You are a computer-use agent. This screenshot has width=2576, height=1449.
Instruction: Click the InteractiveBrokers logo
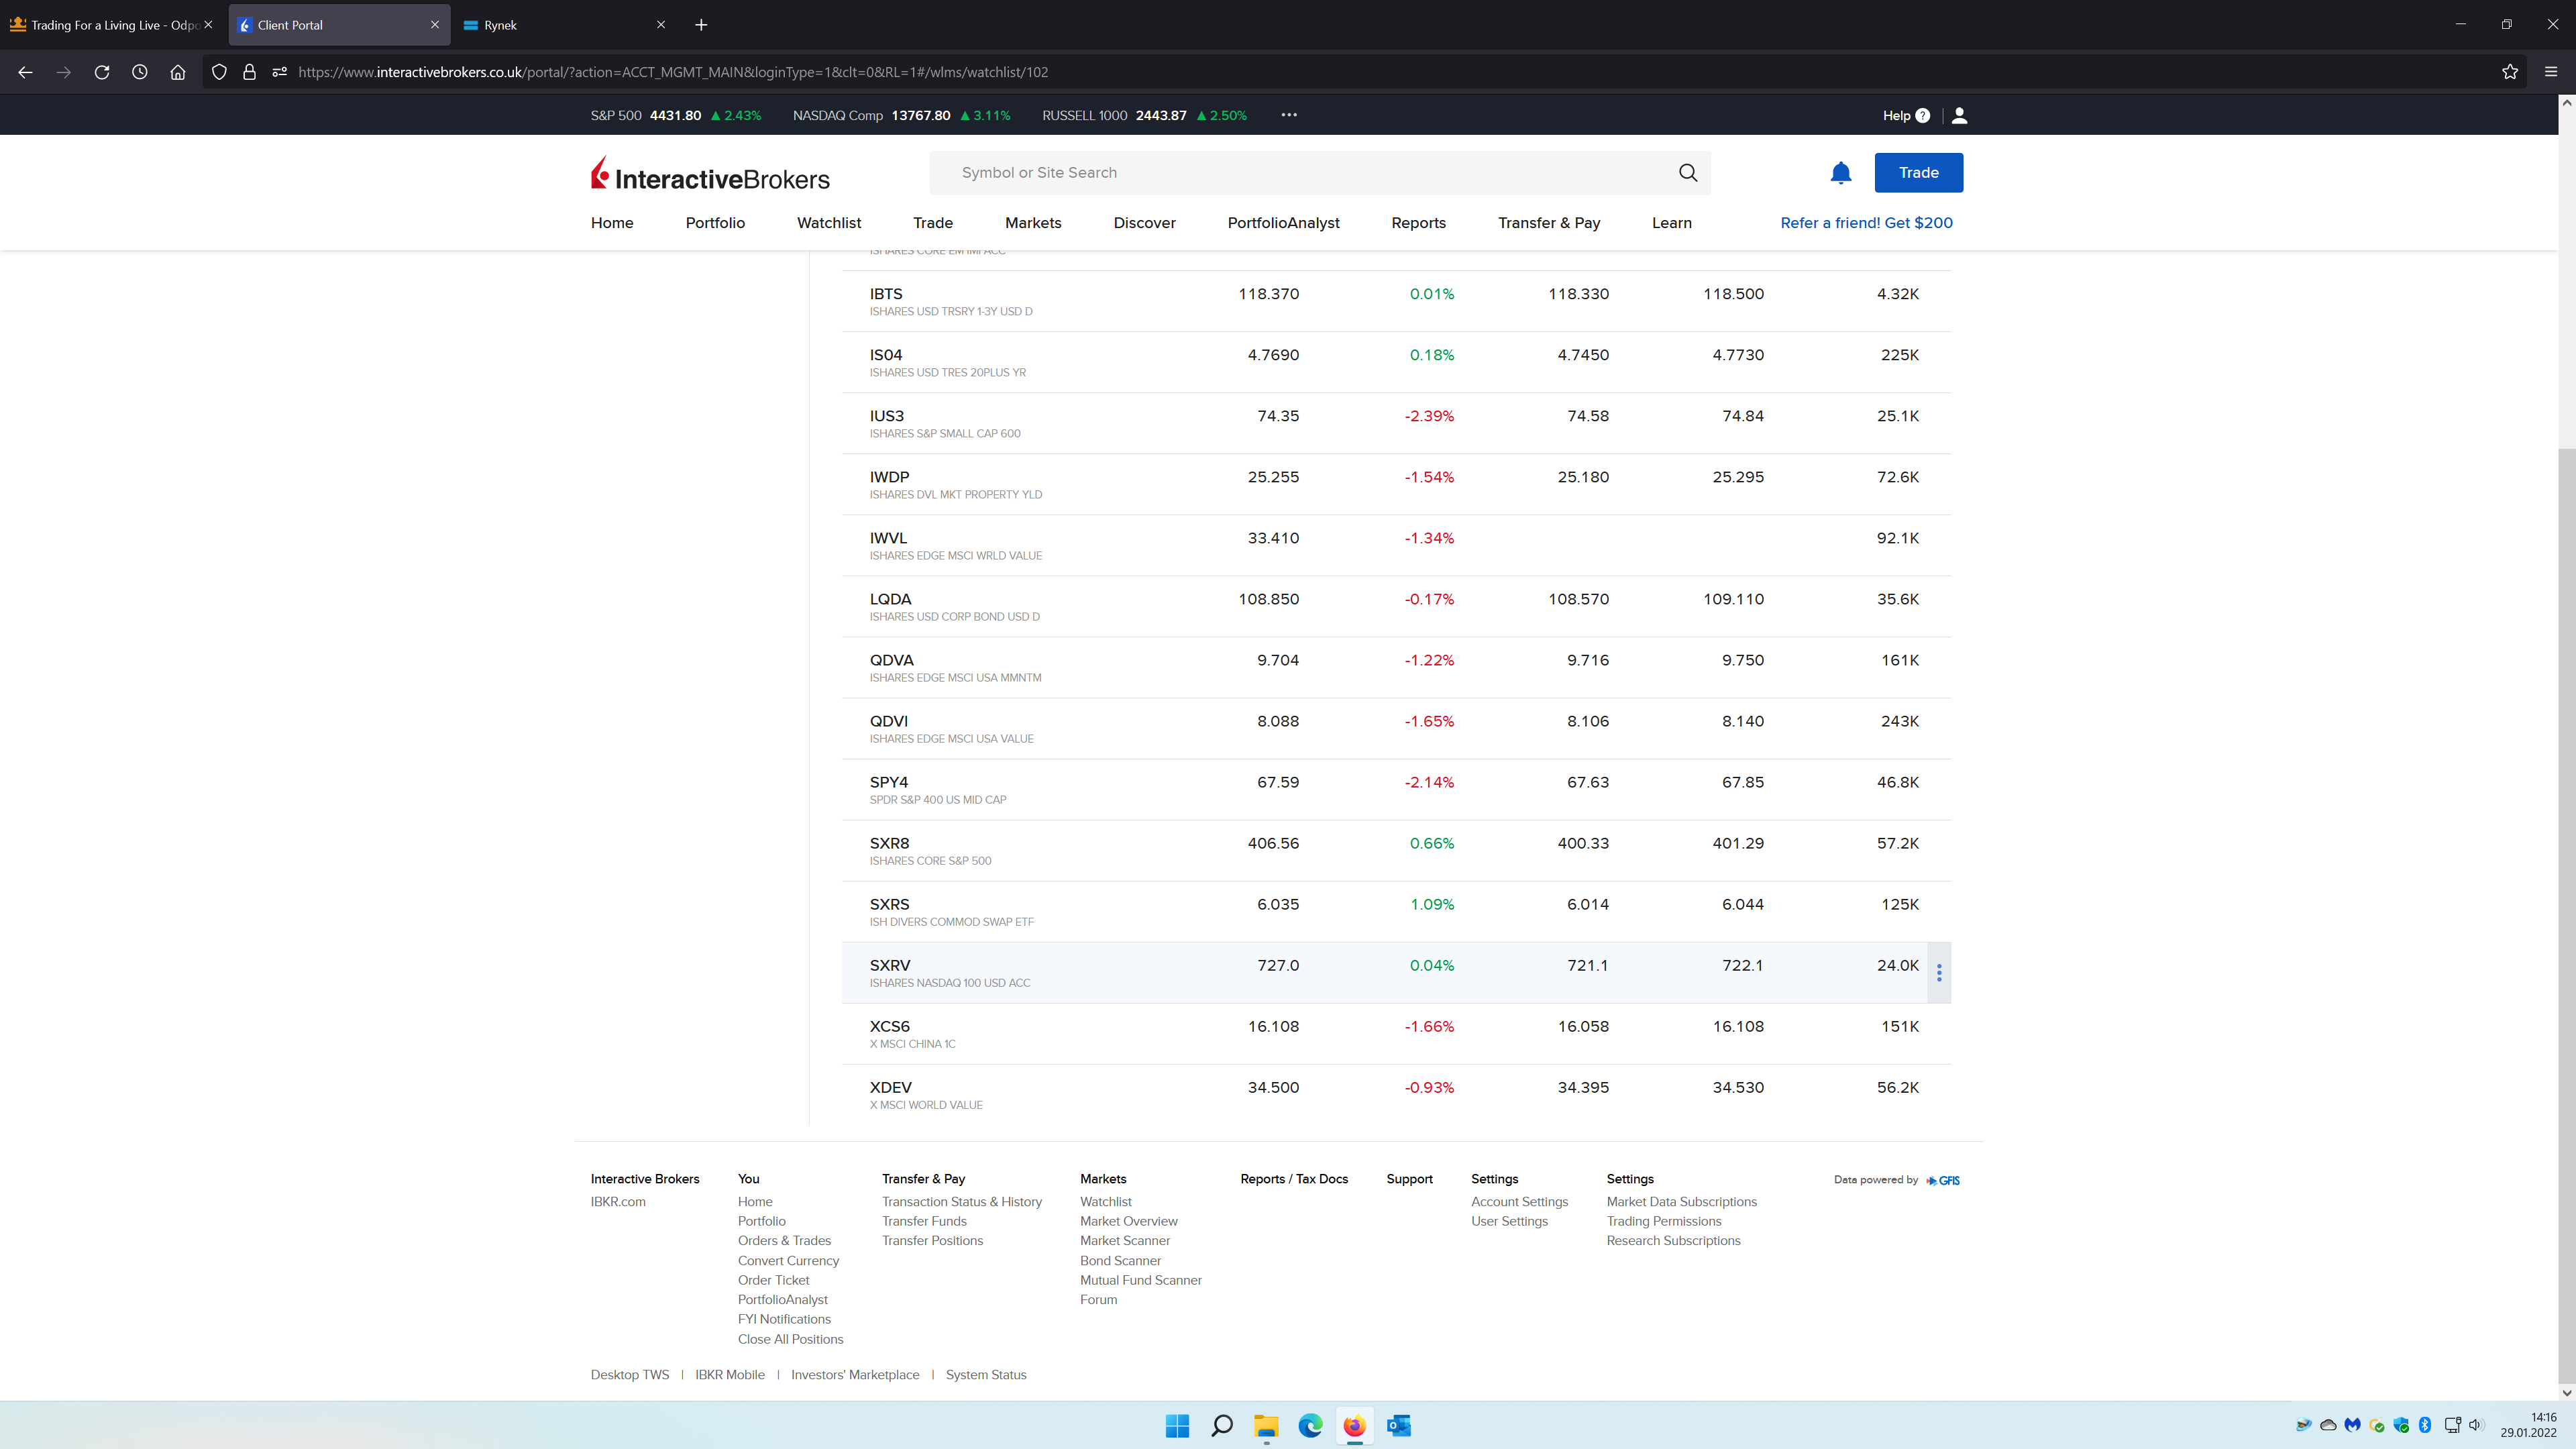[710, 173]
